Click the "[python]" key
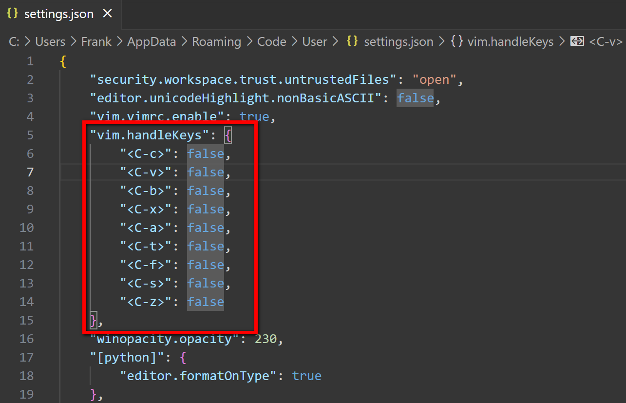This screenshot has width=626, height=403. (x=128, y=357)
